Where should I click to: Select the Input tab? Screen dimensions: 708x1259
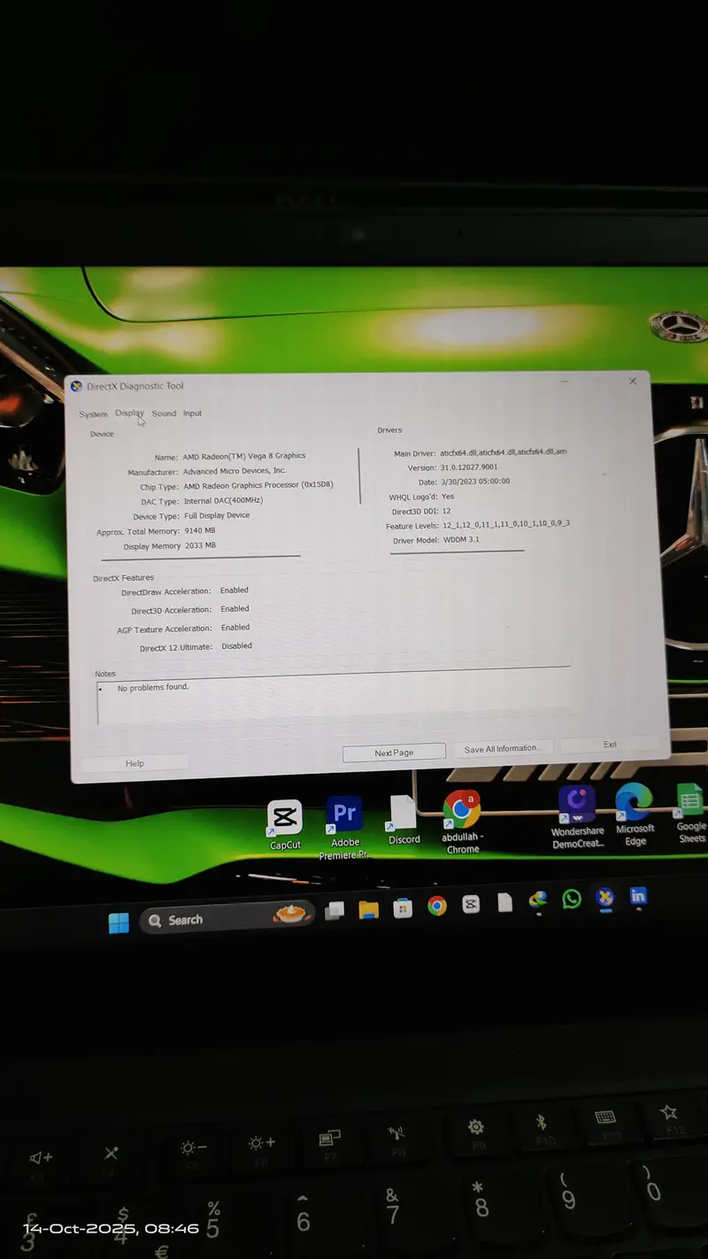pos(192,413)
